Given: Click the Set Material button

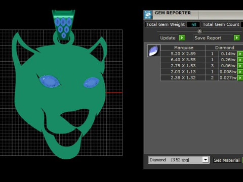Looking at the screenshot, I should point(227,160).
